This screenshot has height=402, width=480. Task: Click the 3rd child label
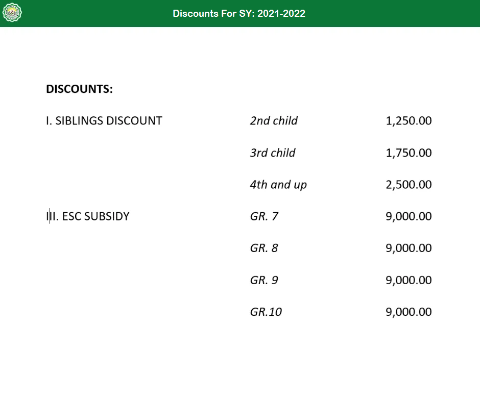[273, 153]
